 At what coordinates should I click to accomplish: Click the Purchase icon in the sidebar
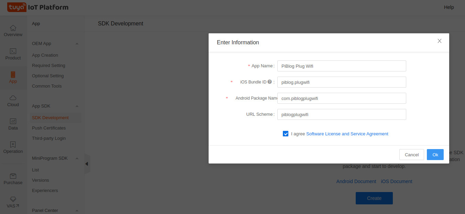[x=13, y=178]
